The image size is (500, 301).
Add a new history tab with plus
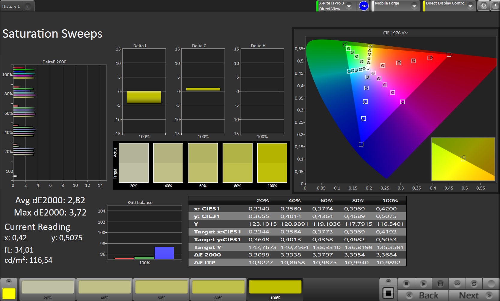click(x=28, y=7)
